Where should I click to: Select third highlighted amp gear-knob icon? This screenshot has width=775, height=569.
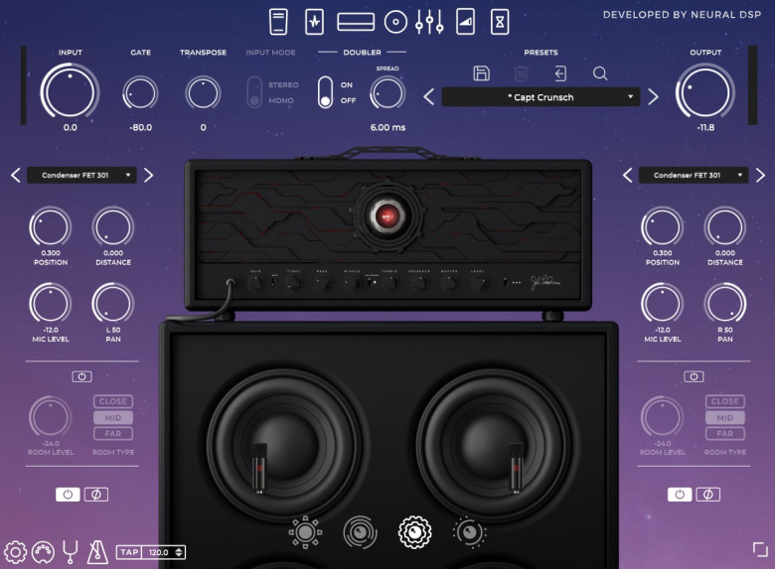click(415, 532)
